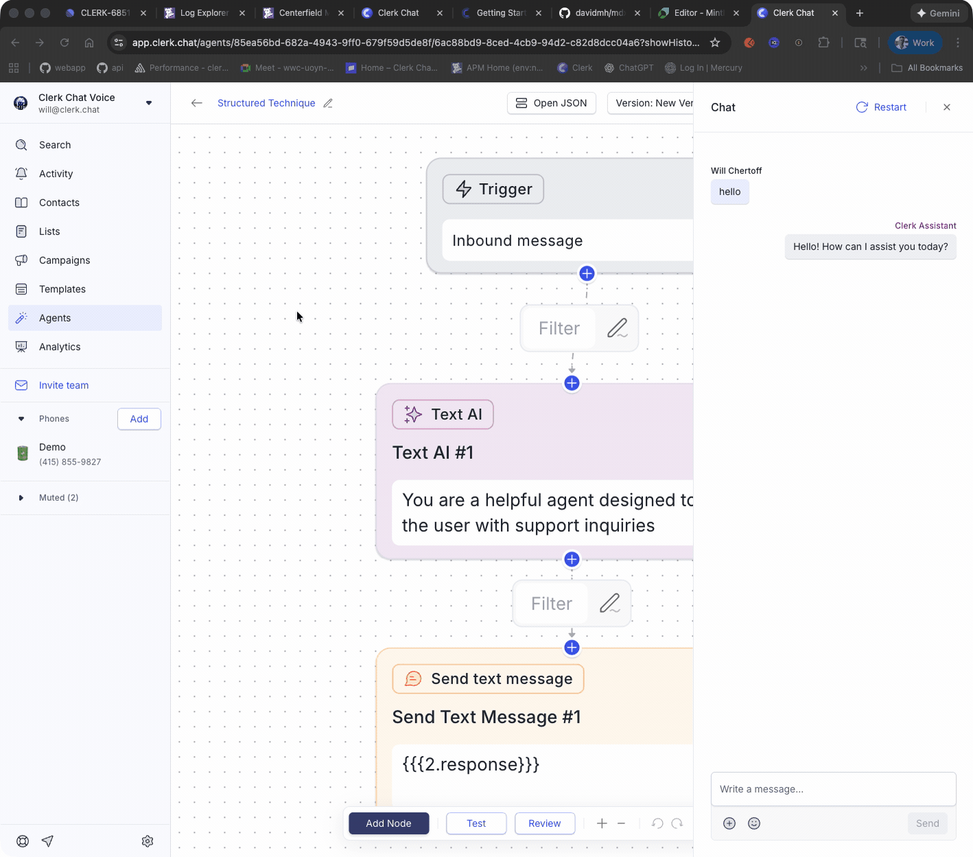Select the Trigger node label
Screen dimensions: 973x857
tap(493, 189)
